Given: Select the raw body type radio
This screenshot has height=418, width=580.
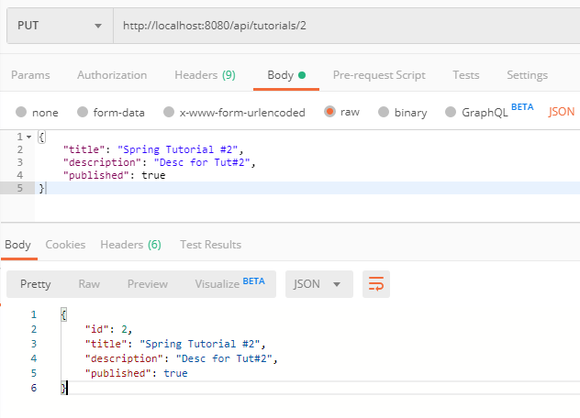Looking at the screenshot, I should [x=329, y=111].
